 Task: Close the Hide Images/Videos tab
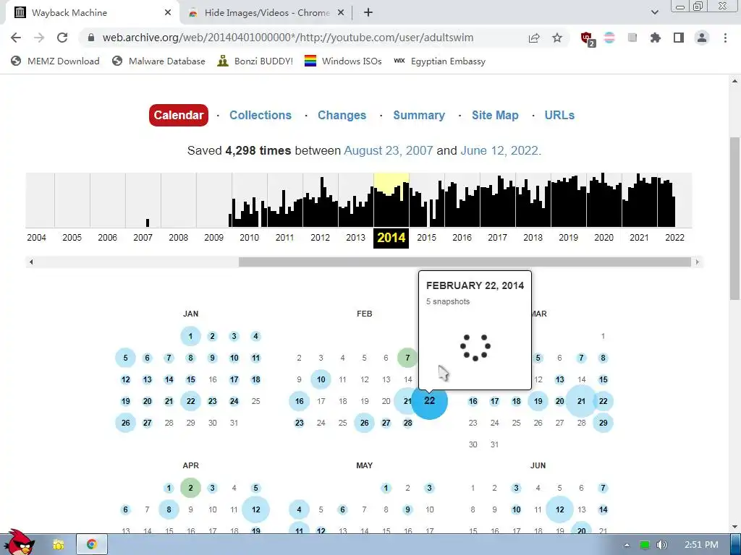(340, 13)
